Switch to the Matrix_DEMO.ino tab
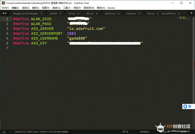Image resolution: width=195 pixels, height=134 pixels. (x=169, y=14)
